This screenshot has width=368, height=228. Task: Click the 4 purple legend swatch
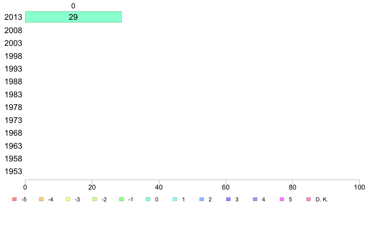(x=255, y=199)
